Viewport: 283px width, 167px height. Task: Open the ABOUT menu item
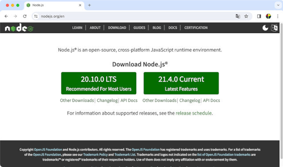95,28
